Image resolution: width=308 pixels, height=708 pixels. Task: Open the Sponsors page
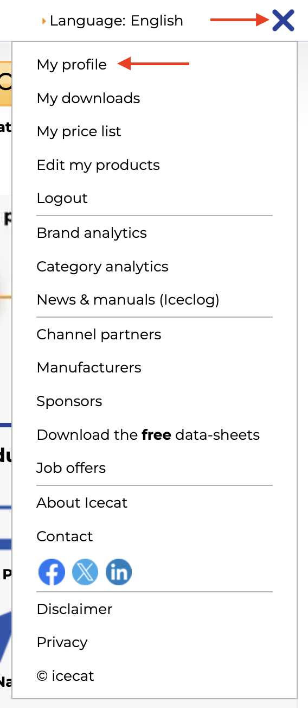pos(69,401)
